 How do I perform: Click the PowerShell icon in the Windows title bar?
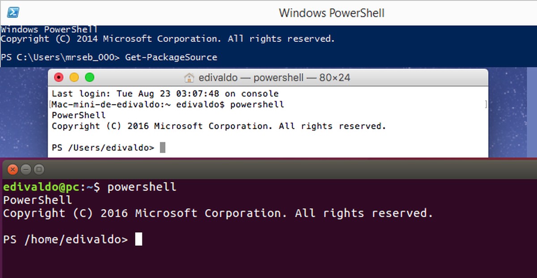click(x=13, y=13)
